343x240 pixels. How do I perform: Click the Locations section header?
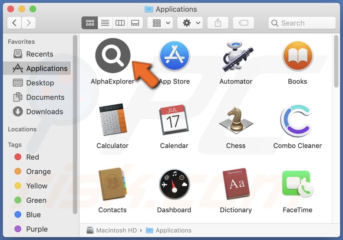22,129
